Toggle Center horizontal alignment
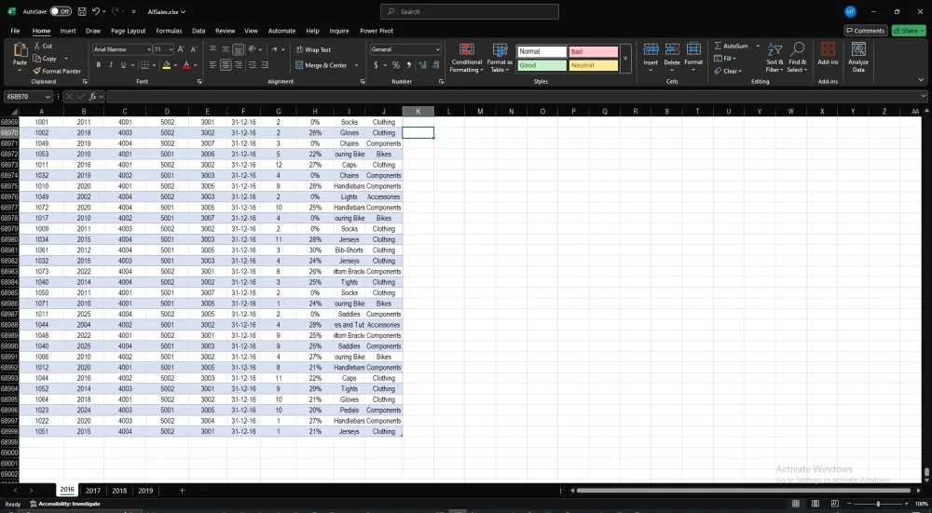This screenshot has height=513, width=932. point(226,65)
